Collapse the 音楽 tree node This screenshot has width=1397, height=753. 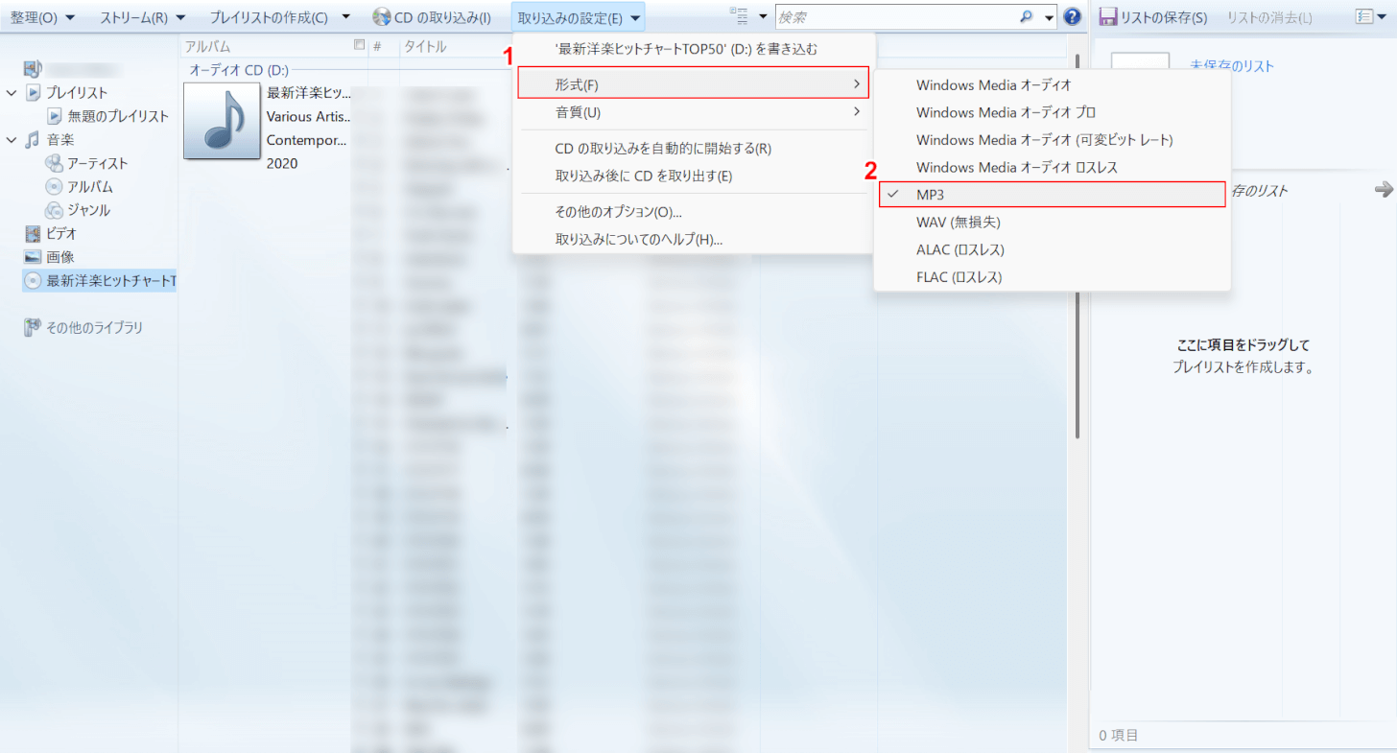point(12,140)
